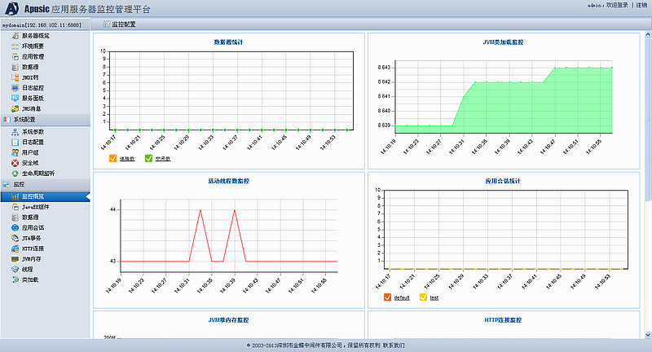
Task: Open 数据源 above JNDI树 in sidebar
Action: click(30, 67)
